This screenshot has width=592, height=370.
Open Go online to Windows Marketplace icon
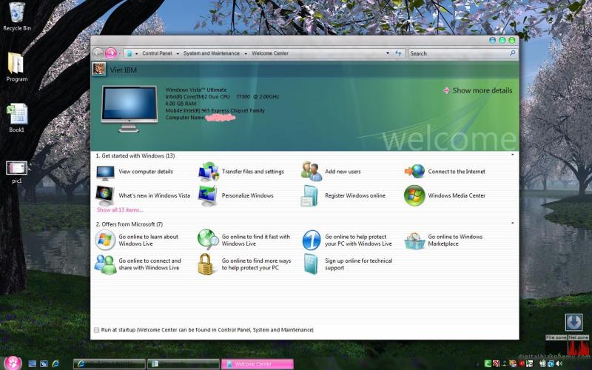coord(414,240)
